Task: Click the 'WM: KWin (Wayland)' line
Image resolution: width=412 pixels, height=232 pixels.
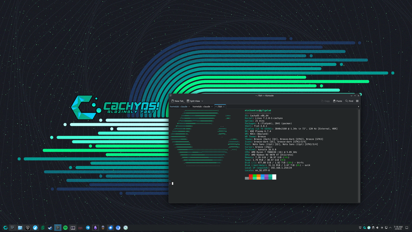Action: [256, 134]
